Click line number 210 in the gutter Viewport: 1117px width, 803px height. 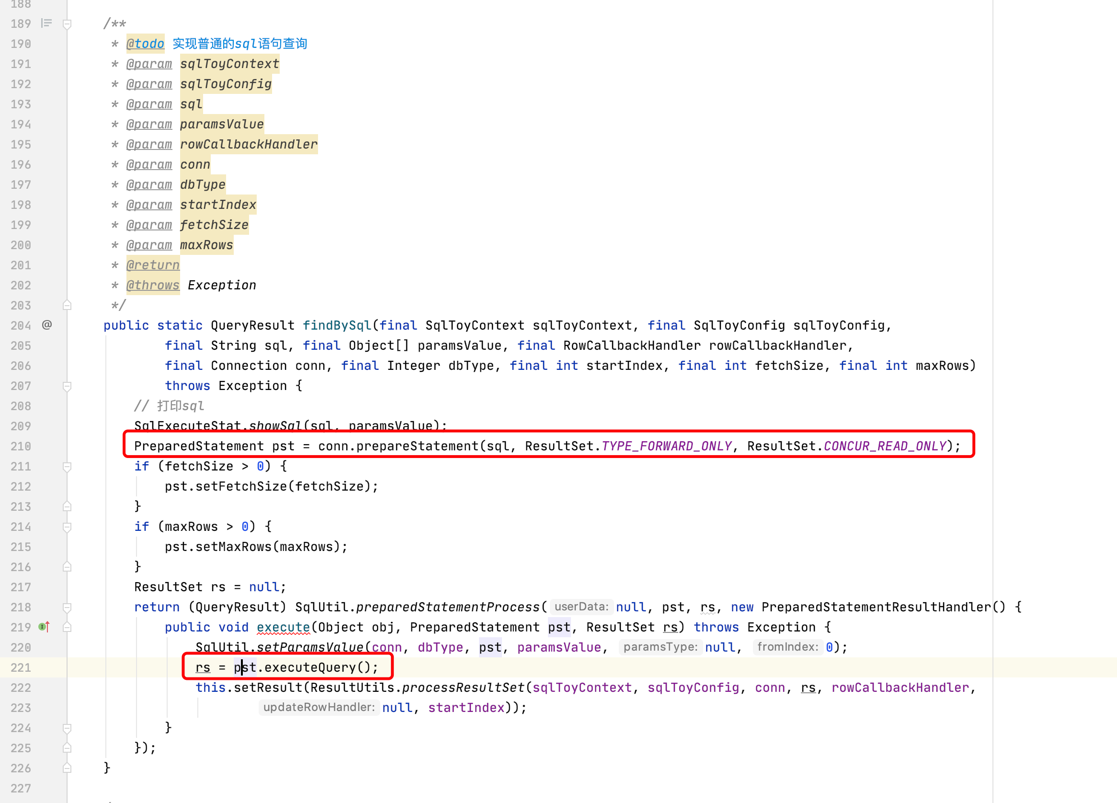click(21, 447)
